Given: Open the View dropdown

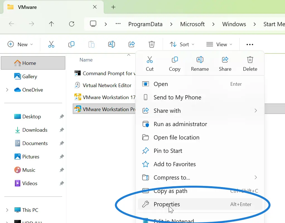Looking at the screenshot, I should pyautogui.click(x=219, y=44).
